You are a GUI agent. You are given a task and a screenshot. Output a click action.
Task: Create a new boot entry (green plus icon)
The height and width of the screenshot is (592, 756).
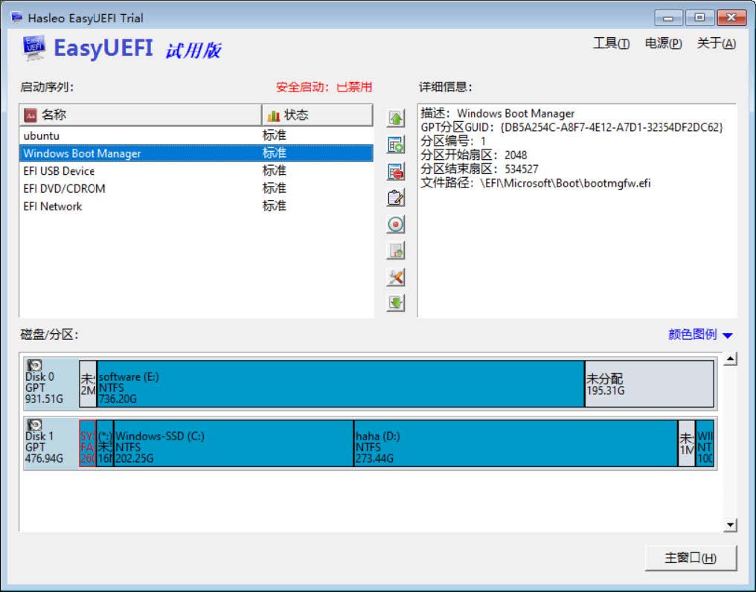pos(395,144)
